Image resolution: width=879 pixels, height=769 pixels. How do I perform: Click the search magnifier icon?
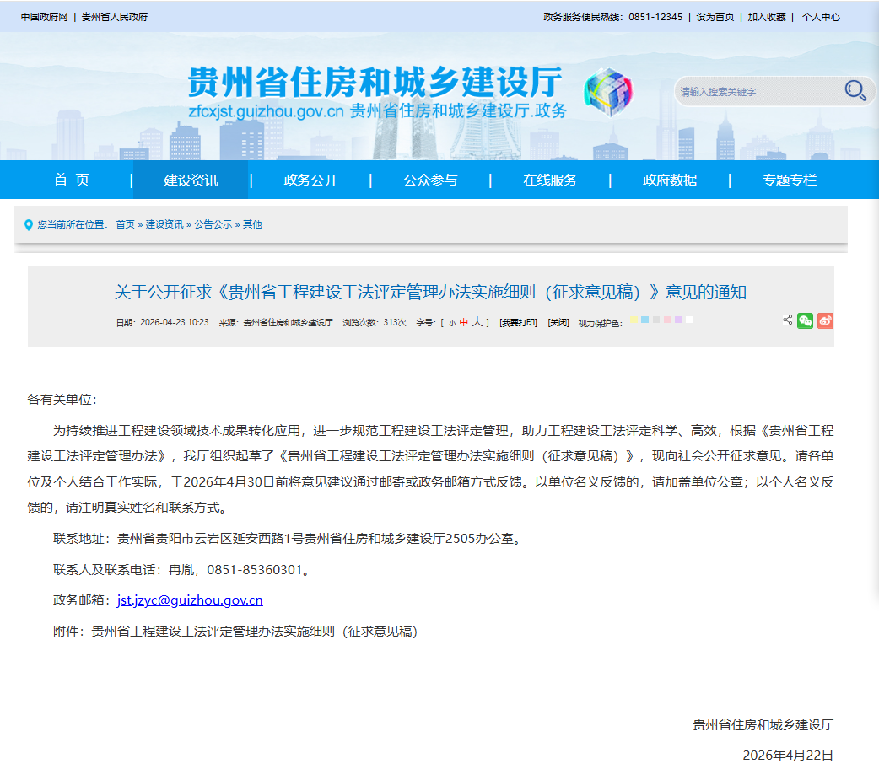coord(855,91)
